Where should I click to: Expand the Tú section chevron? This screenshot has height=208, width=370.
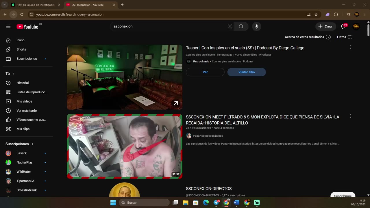pyautogui.click(x=13, y=74)
